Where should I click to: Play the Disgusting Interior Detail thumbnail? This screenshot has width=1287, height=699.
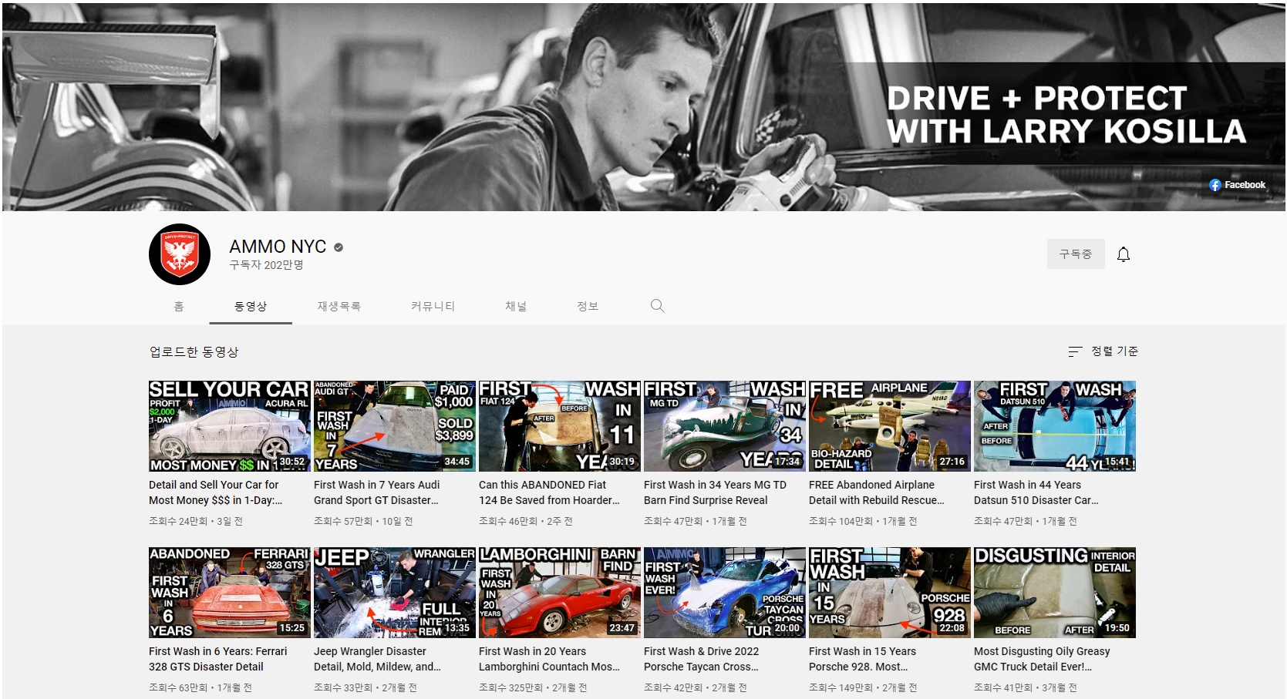pos(1054,593)
